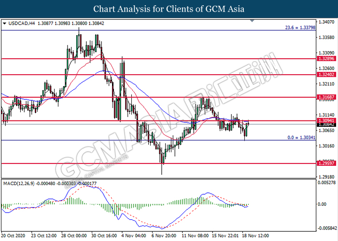Click the 23 Oct 12:00 date label
This screenshot has height=241, width=338.
(x=44, y=236)
